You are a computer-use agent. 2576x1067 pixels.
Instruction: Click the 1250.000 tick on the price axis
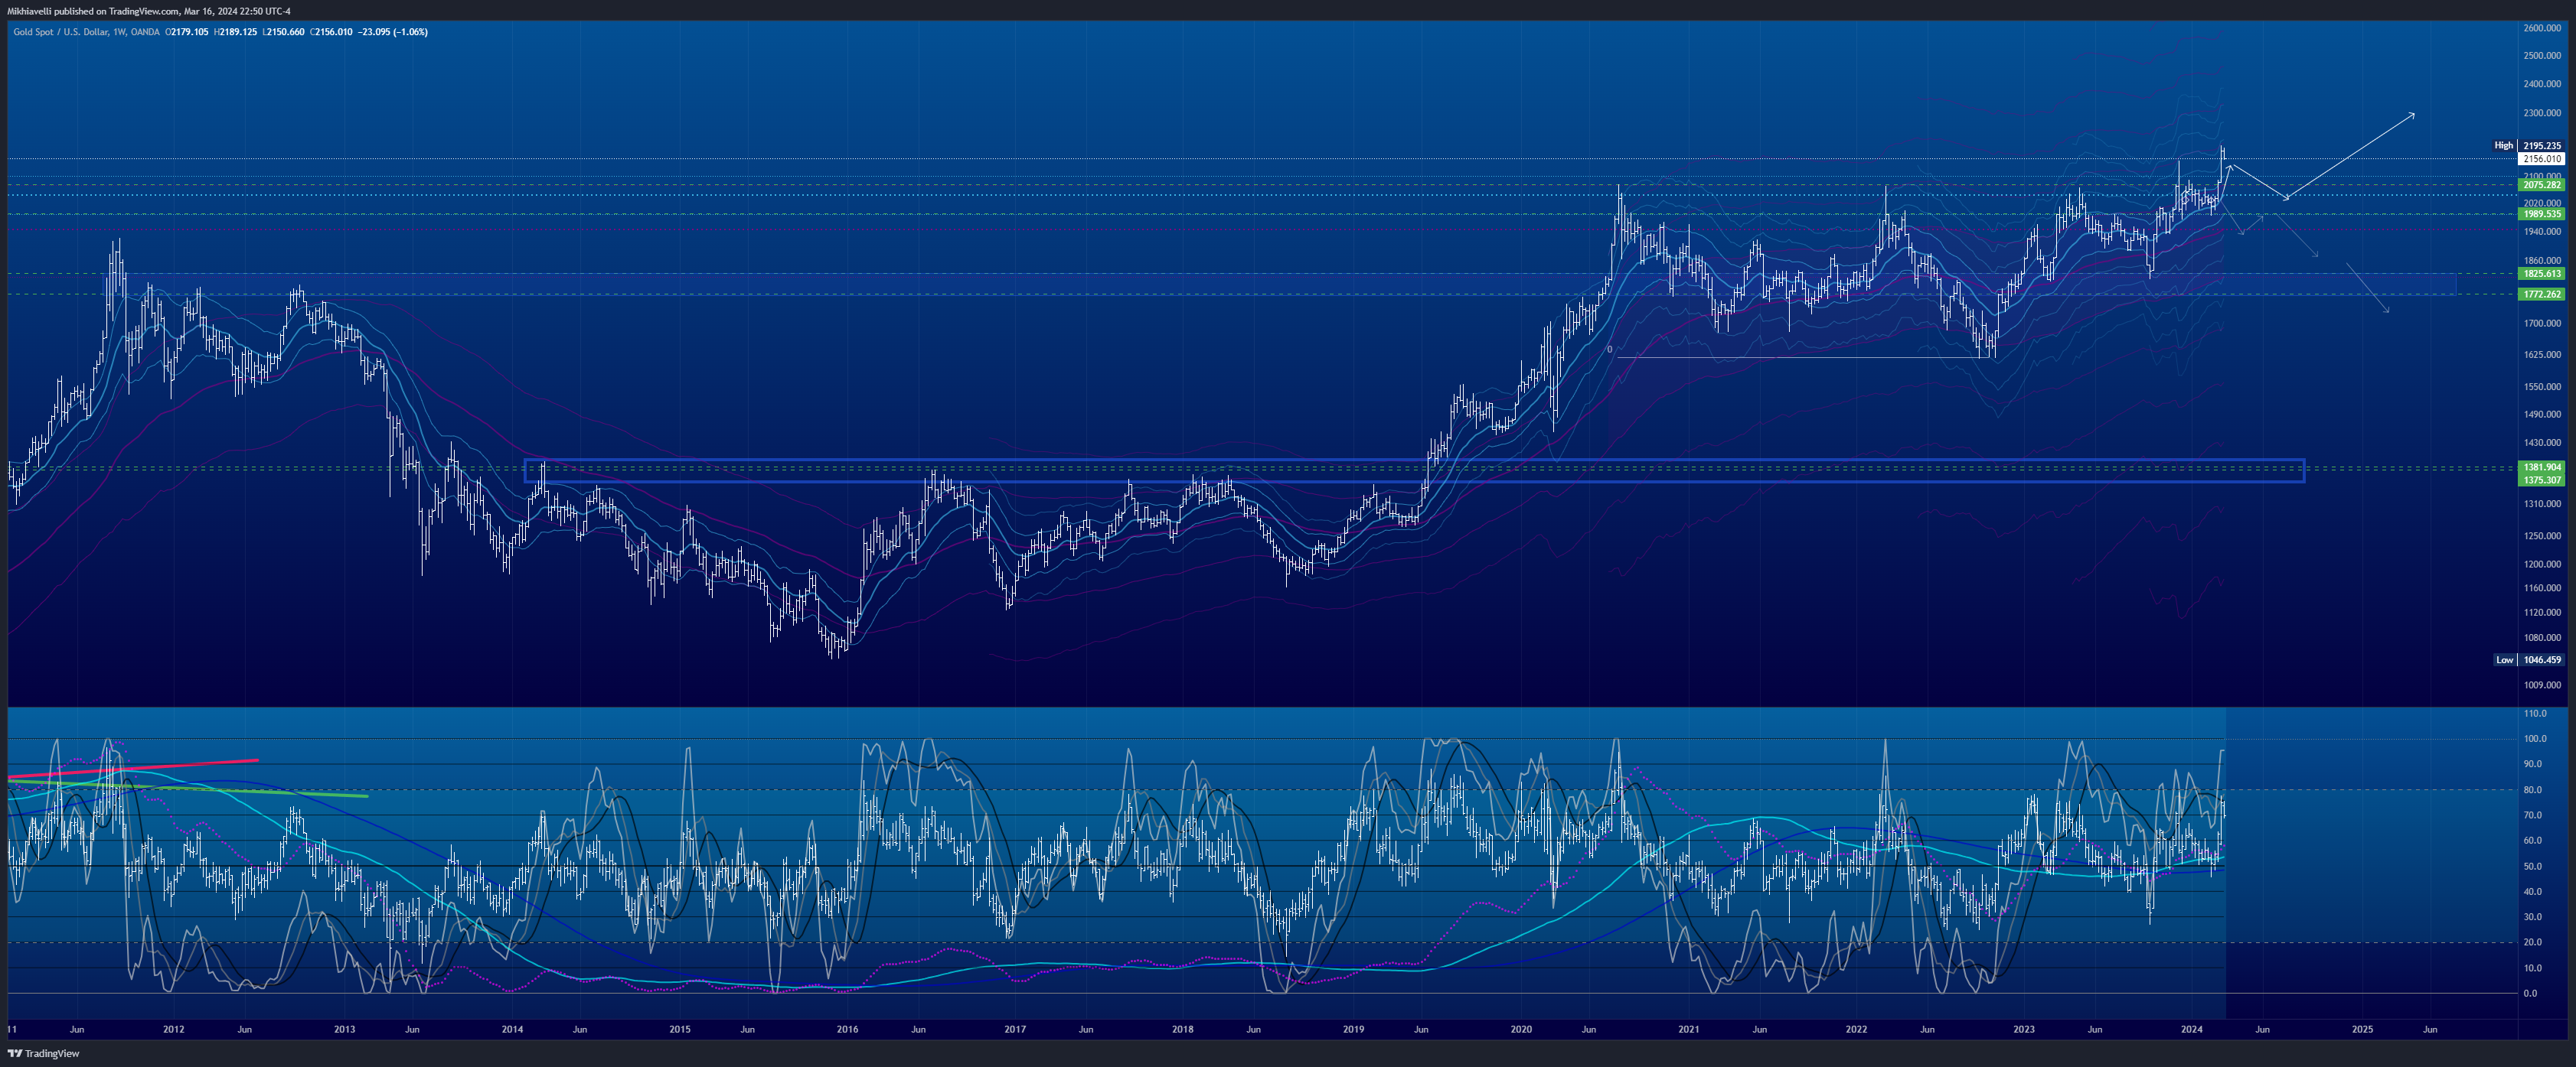2542,536
